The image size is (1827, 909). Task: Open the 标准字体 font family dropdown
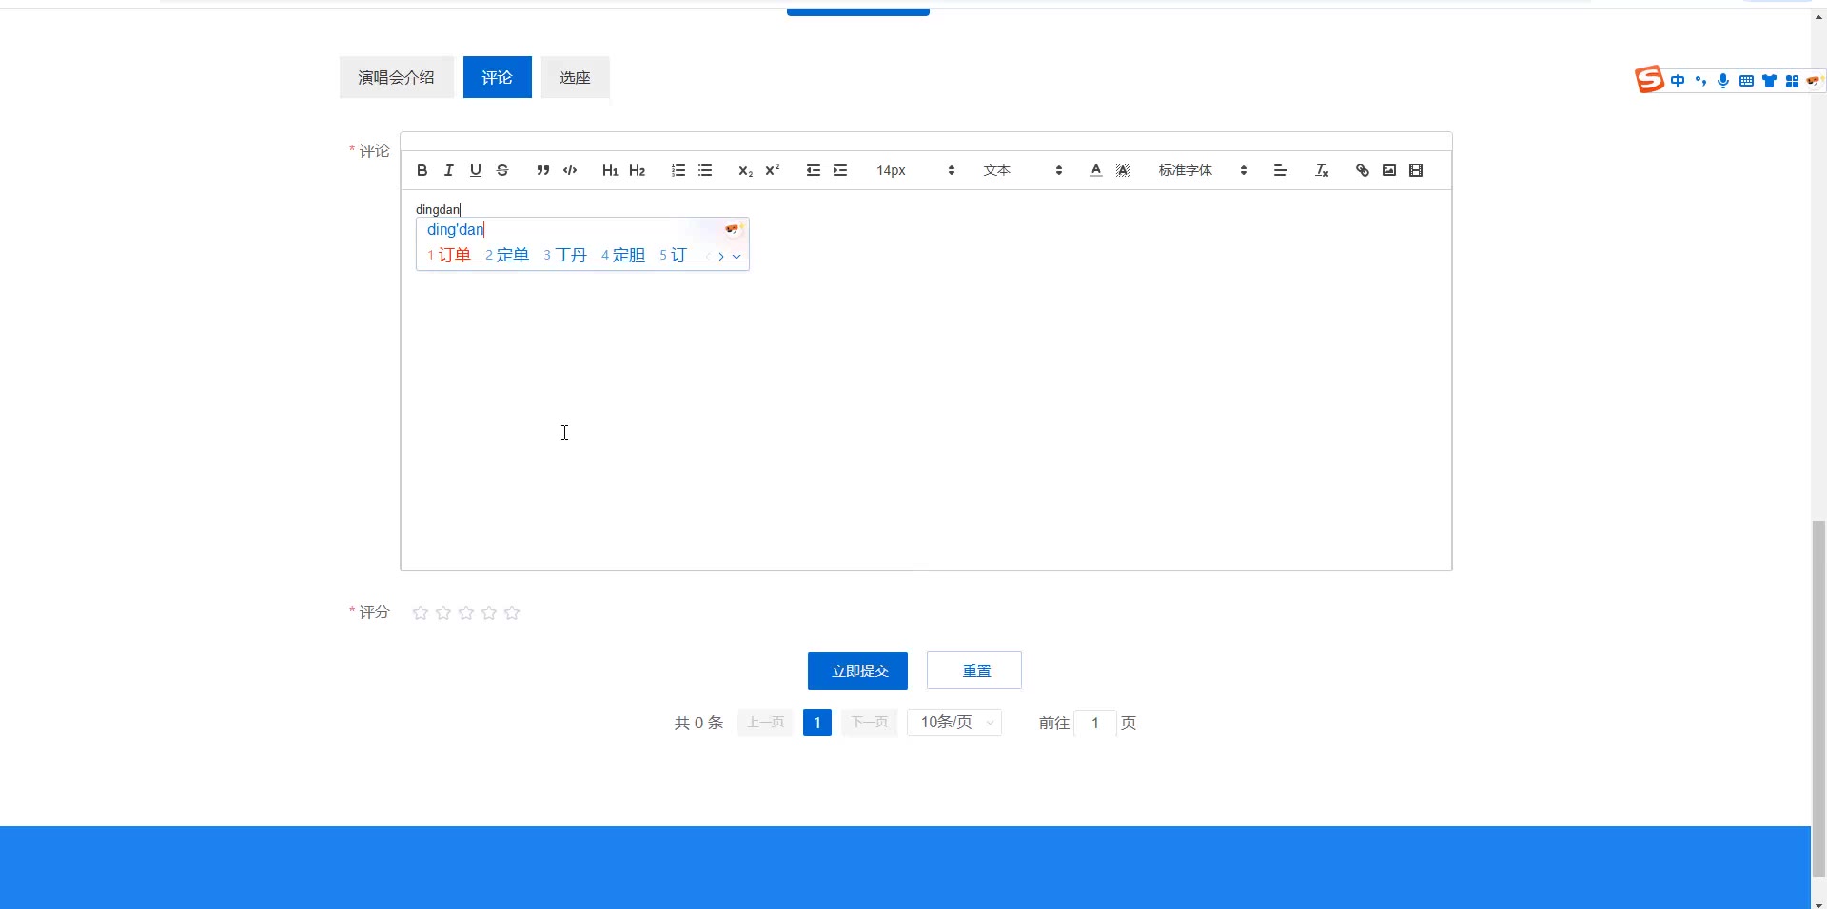point(1203,170)
